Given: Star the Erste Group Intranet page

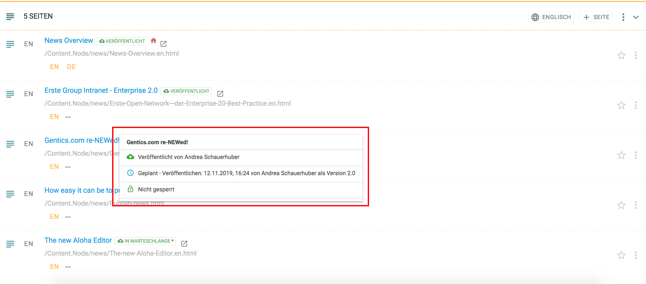Looking at the screenshot, I should pos(621,105).
